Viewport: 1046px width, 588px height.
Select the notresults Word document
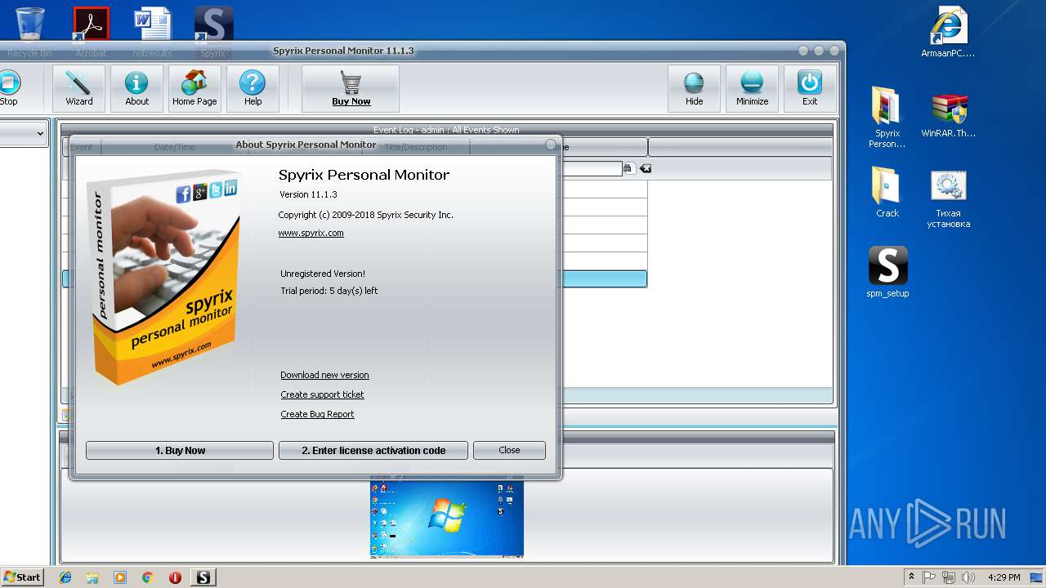(x=152, y=33)
